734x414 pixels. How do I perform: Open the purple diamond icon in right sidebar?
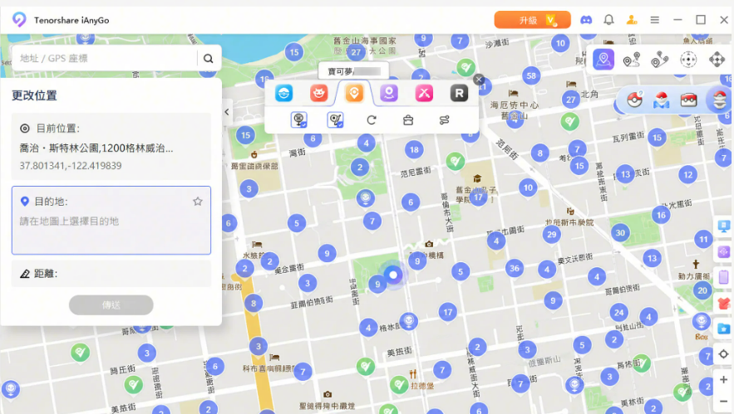[x=724, y=252]
